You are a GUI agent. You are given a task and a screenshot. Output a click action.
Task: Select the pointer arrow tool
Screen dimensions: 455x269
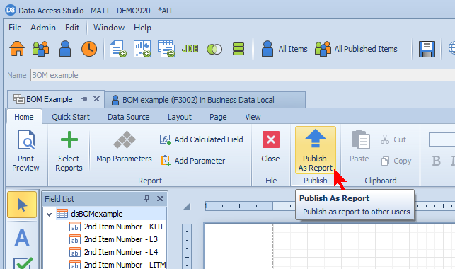pos(22,205)
